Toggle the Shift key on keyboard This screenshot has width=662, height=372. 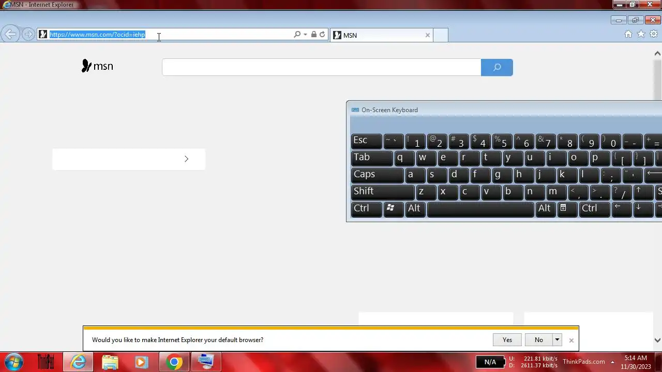click(382, 192)
